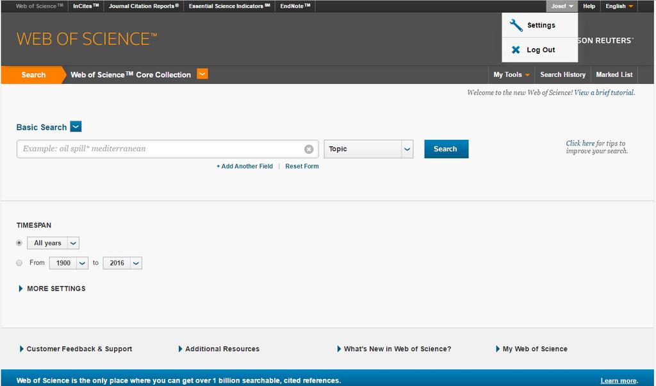
Task: Open InCites in top navigation
Action: [86, 6]
